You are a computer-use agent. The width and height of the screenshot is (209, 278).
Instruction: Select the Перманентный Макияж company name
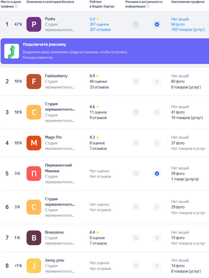[x=58, y=168]
